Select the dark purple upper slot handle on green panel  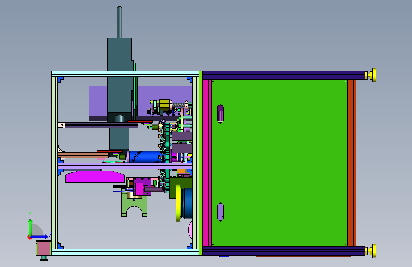click(220, 114)
